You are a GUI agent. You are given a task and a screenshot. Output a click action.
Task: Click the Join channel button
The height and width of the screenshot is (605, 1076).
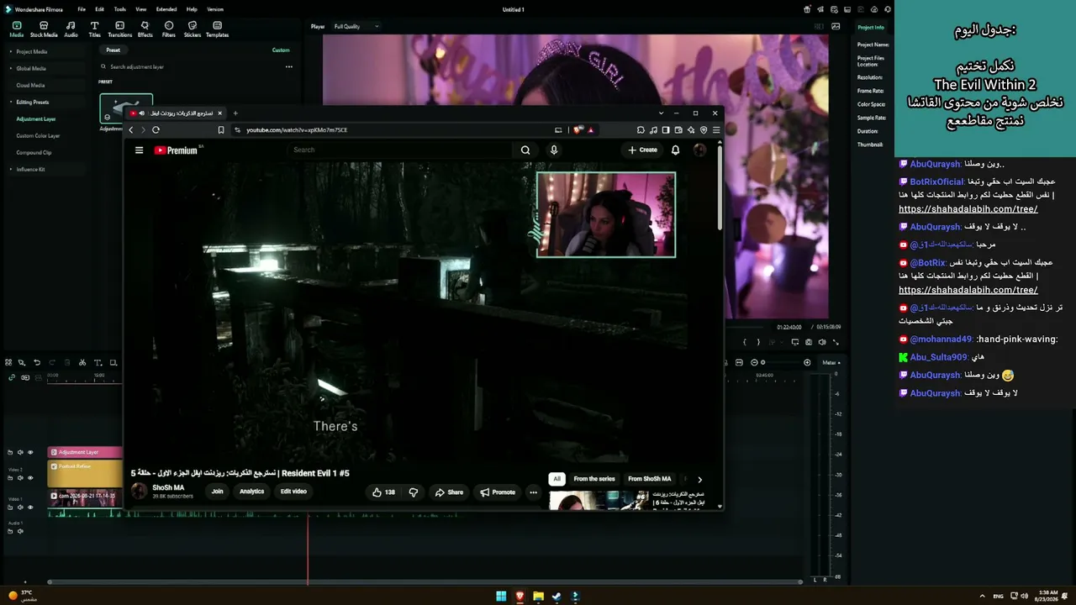[217, 492]
